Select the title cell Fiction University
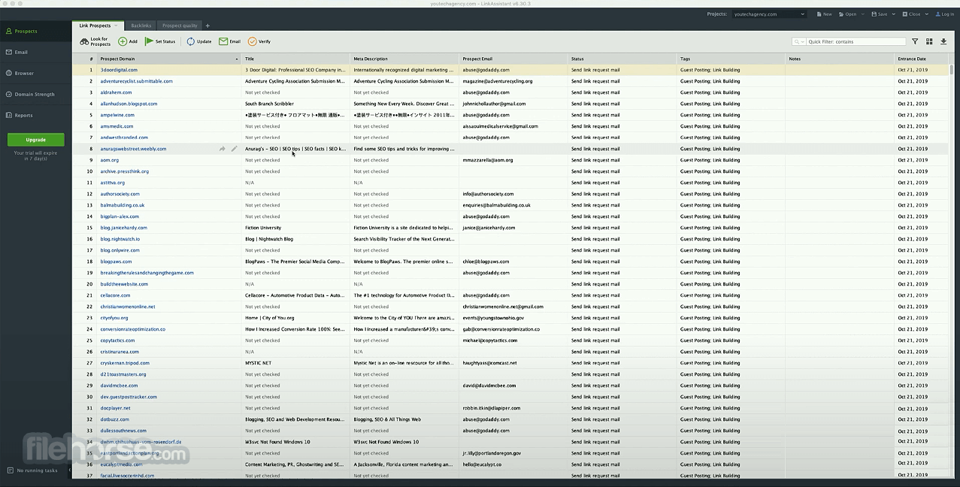This screenshot has height=487, width=960. (x=263, y=228)
